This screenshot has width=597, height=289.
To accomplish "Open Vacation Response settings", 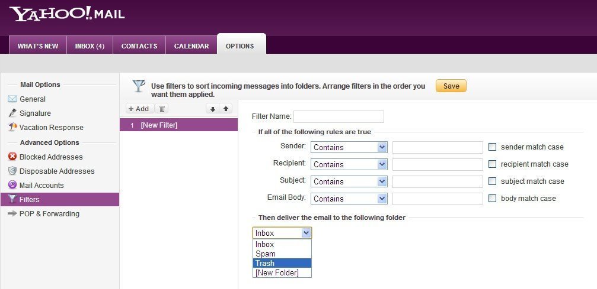I will pos(52,127).
